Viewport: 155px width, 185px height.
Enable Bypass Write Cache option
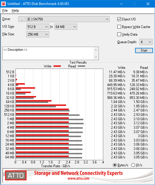119,27
